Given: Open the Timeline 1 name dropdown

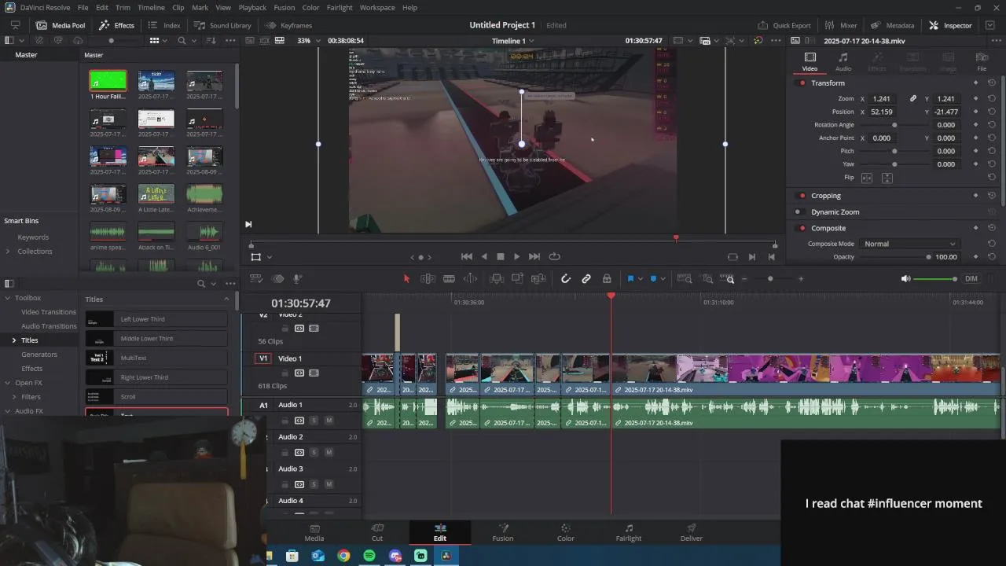Looking at the screenshot, I should 512,41.
